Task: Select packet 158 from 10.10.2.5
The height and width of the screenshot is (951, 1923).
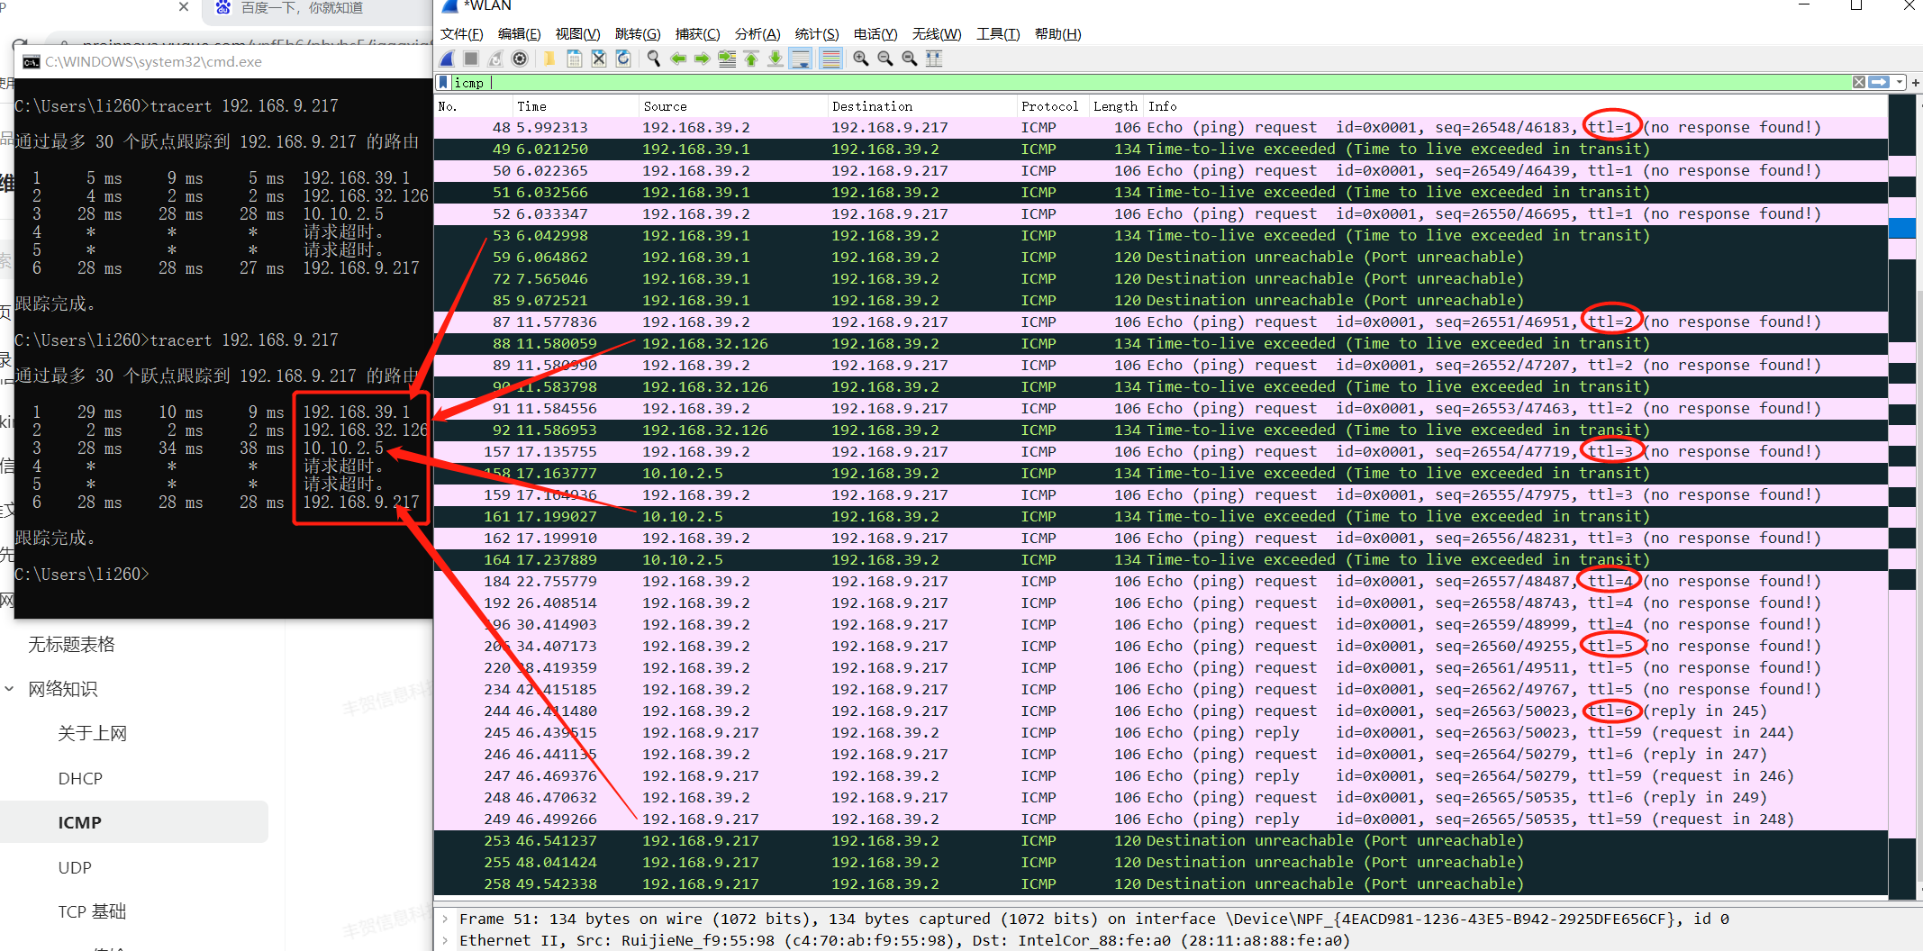Action: pyautogui.click(x=1160, y=474)
